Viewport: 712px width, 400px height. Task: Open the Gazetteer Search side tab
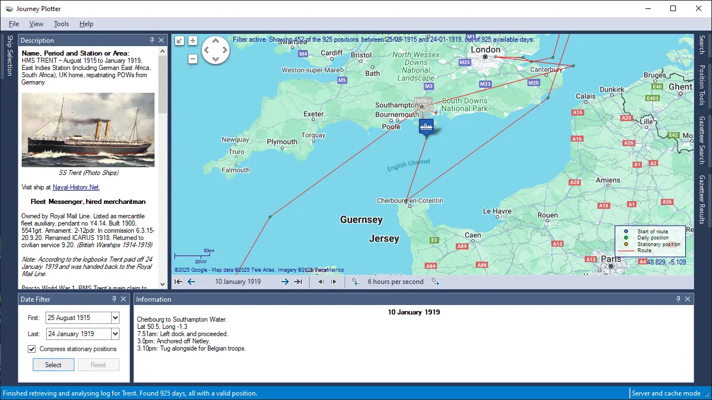point(702,141)
